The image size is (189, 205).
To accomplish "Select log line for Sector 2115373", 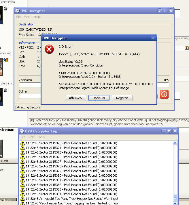I will (x=71, y=143).
